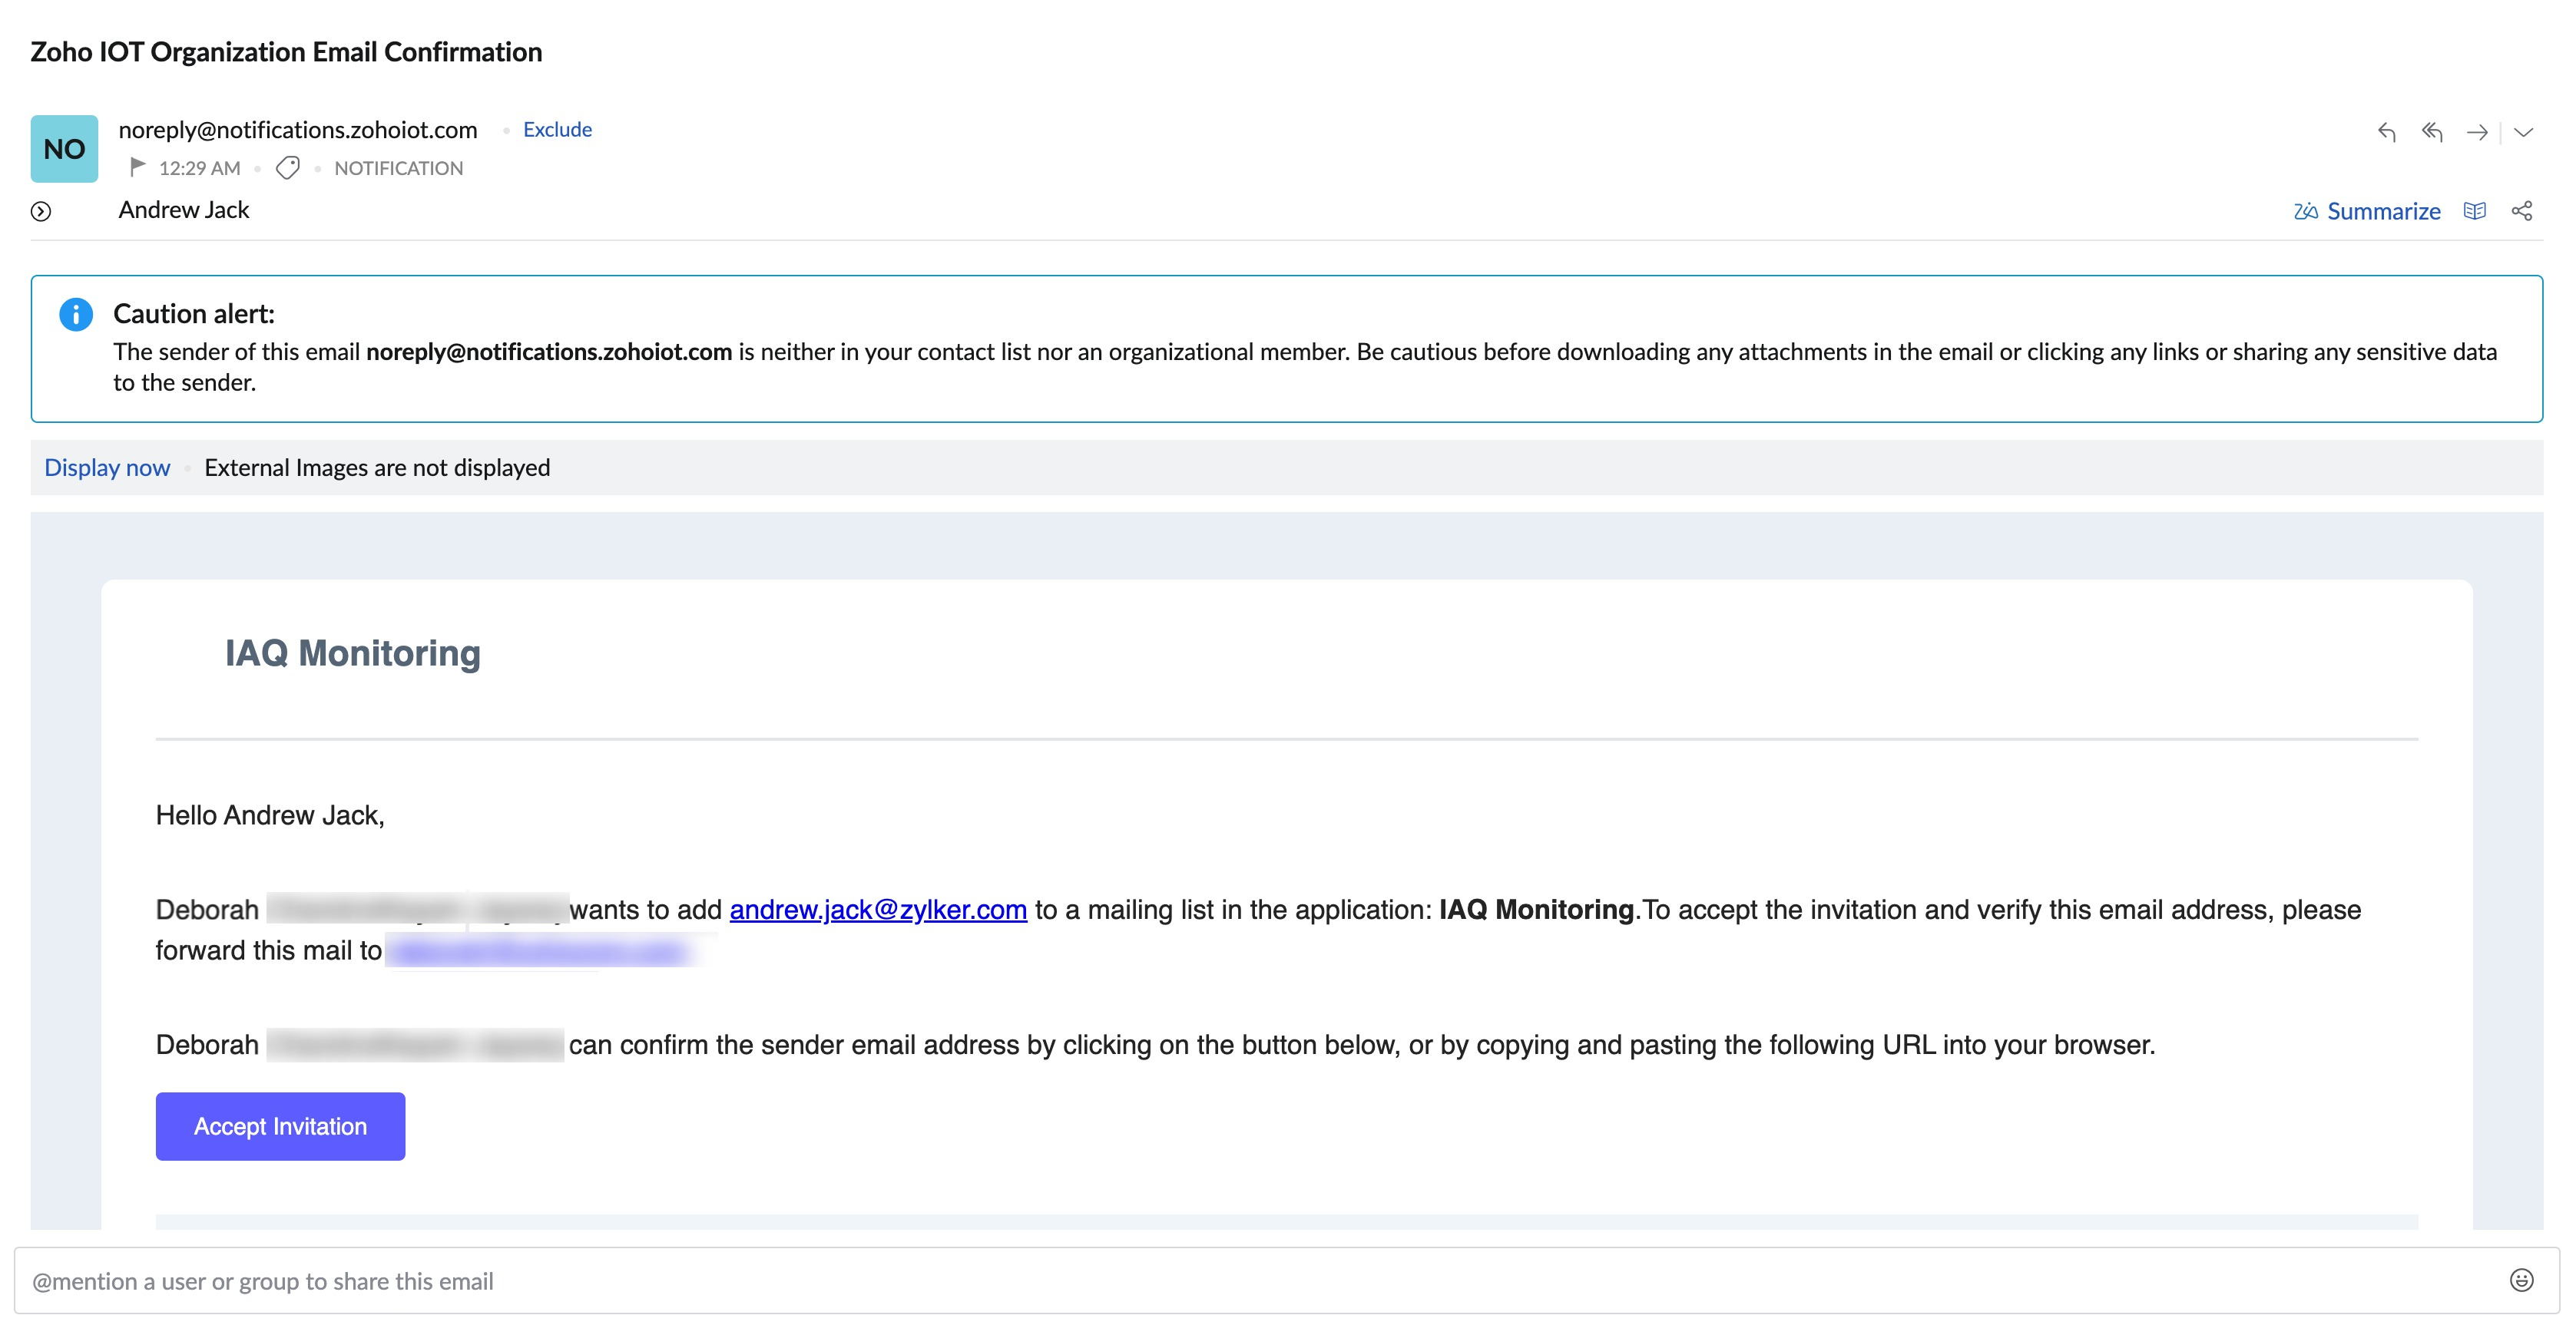Open reader view book icon

point(2475,211)
